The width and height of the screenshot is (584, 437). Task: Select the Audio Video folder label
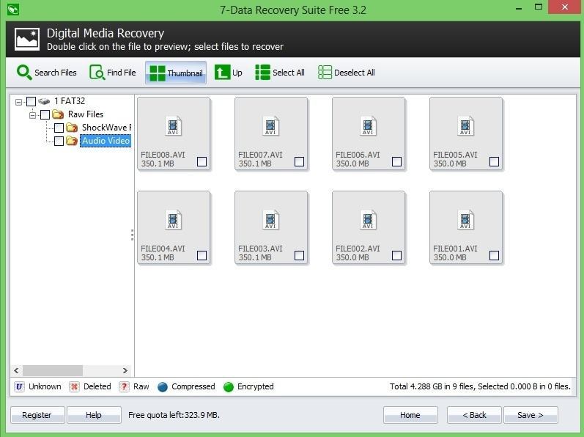(106, 141)
